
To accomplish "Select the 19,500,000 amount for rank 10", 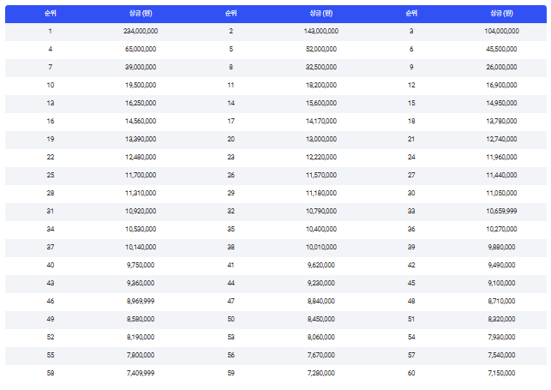I will (141, 85).
